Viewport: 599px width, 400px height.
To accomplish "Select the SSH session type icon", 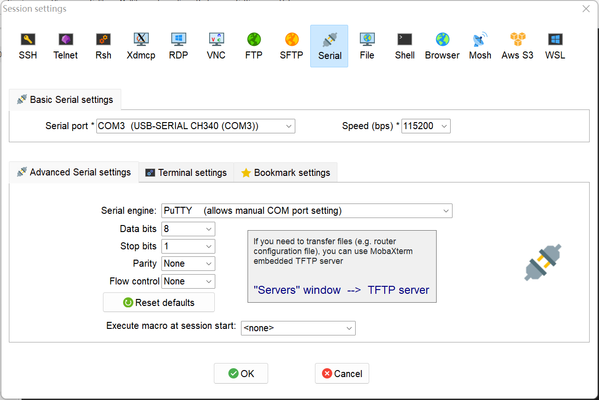I will (x=28, y=46).
